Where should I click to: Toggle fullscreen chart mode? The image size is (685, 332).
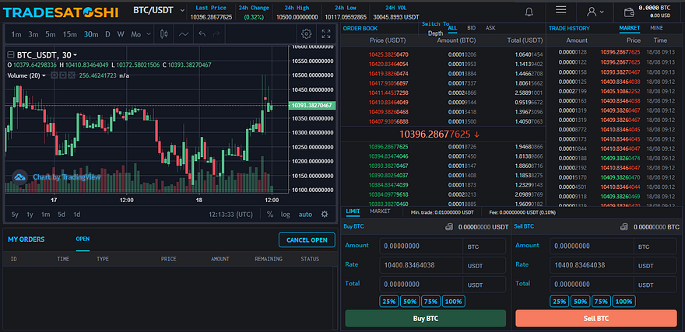click(326, 34)
